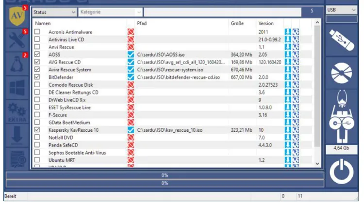The image size is (364, 204).
Task: Open the Kategorie filter dropdown
Action: pos(110,12)
